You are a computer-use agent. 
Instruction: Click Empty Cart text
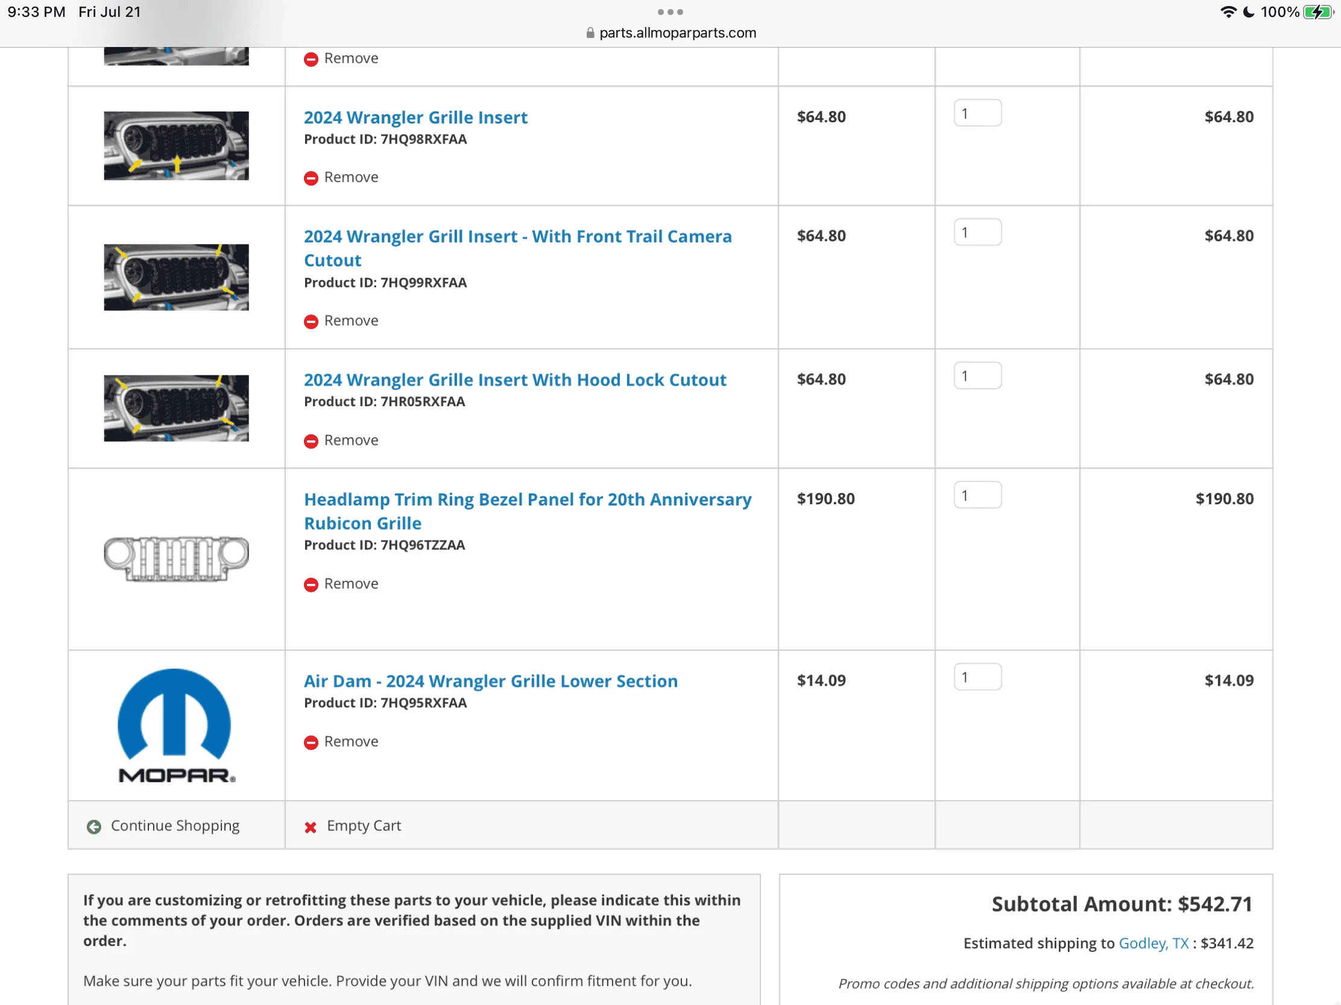click(x=364, y=825)
